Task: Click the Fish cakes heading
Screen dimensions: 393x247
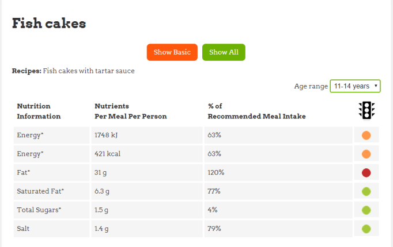Action: click(49, 24)
